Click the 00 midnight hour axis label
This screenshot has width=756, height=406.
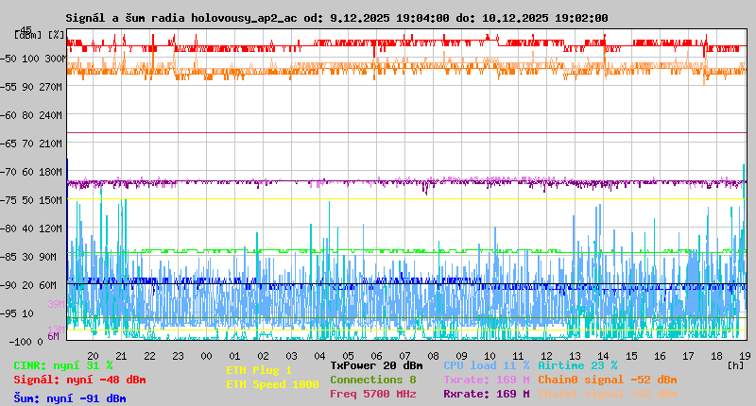[x=206, y=355]
